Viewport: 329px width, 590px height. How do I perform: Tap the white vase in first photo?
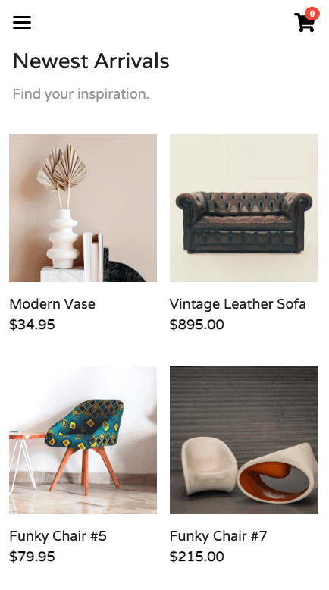[x=62, y=239]
